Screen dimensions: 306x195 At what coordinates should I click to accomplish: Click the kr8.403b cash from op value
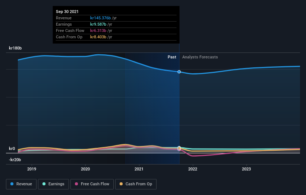click(98, 37)
